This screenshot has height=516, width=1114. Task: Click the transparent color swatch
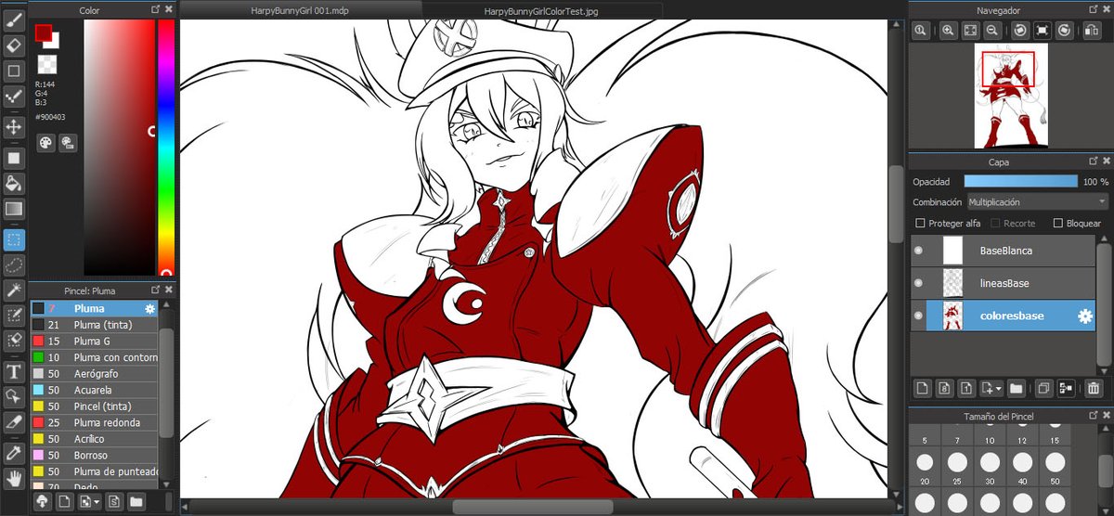click(46, 64)
